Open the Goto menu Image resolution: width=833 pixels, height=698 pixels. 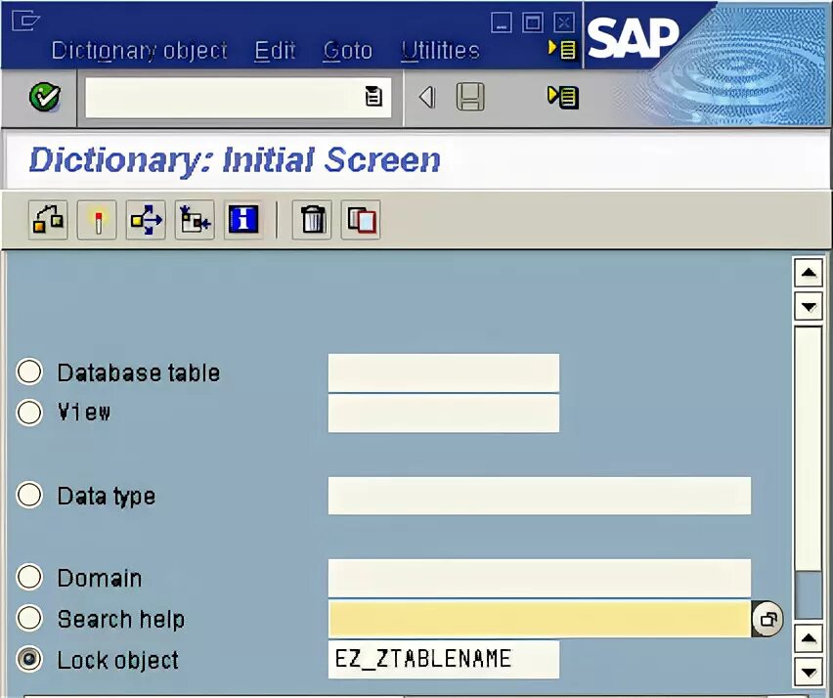click(347, 51)
